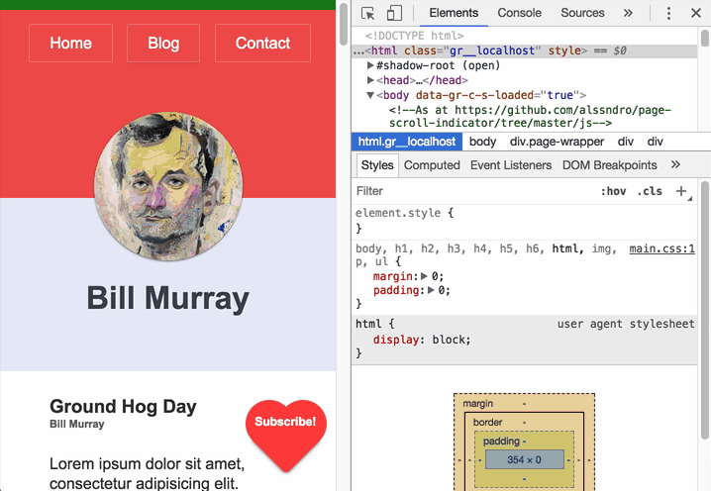This screenshot has height=491, width=711.
Task: Toggle the :hov element state button
Action: (613, 191)
